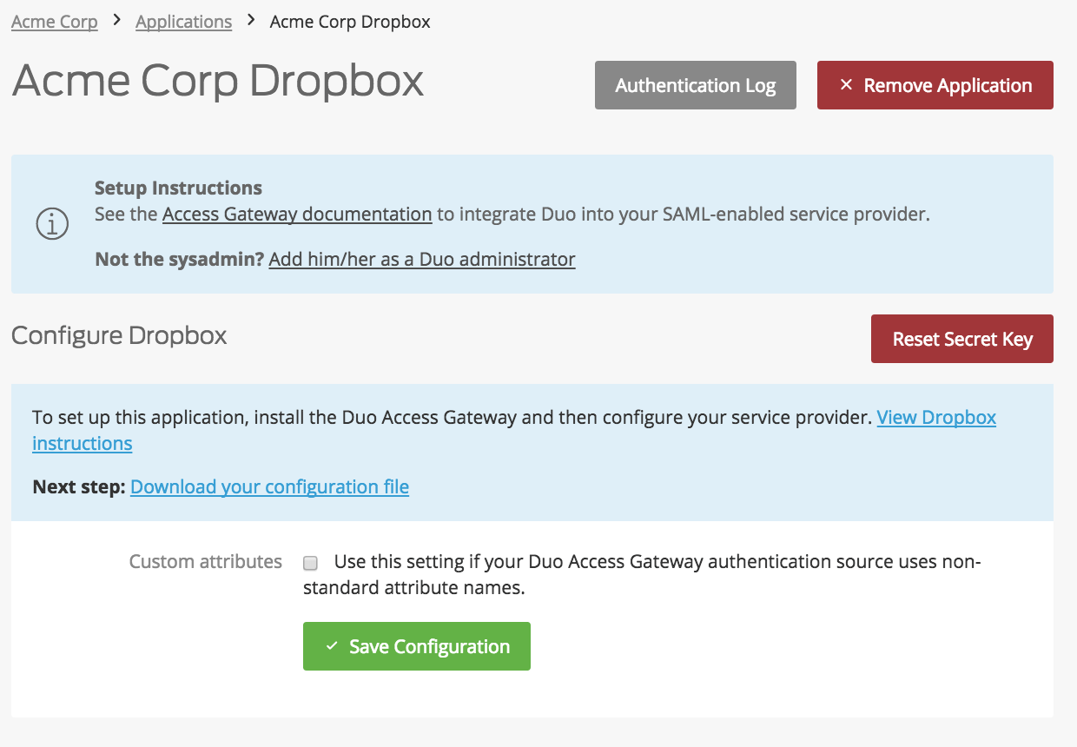This screenshot has height=747, width=1077.
Task: Enable the Custom attributes checkbox
Action: tap(310, 563)
